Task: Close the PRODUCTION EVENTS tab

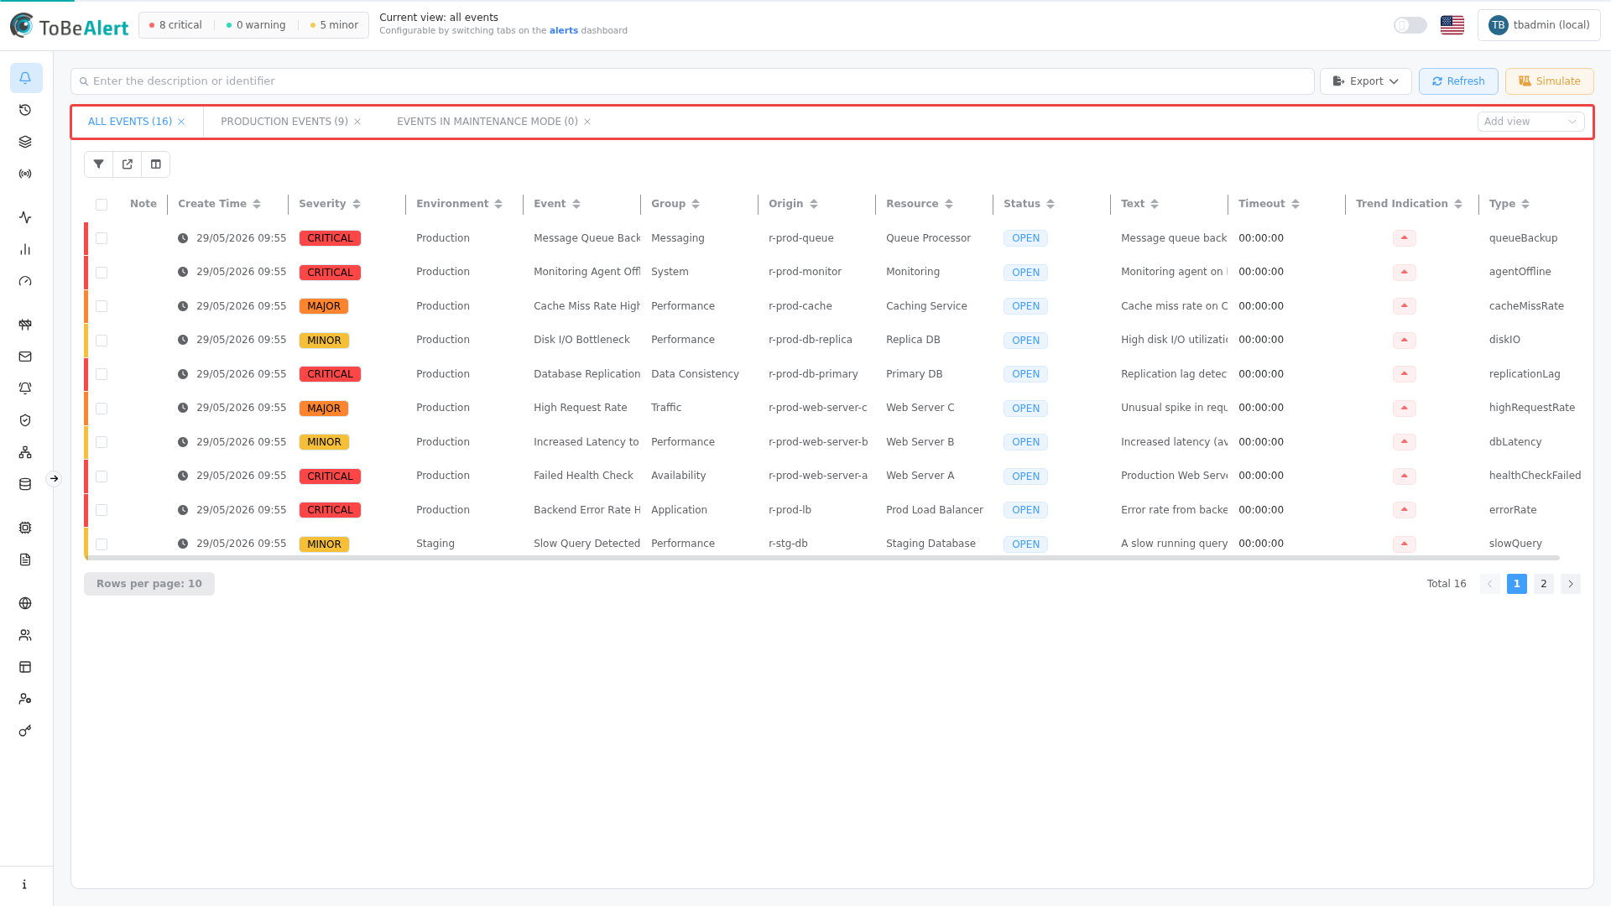Action: [x=357, y=122]
